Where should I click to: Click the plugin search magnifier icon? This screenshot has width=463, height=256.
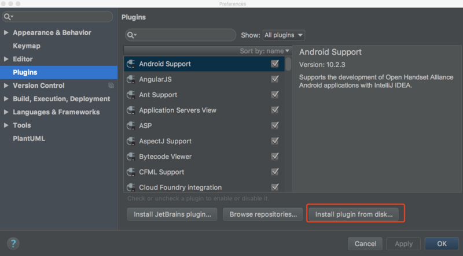[131, 35]
